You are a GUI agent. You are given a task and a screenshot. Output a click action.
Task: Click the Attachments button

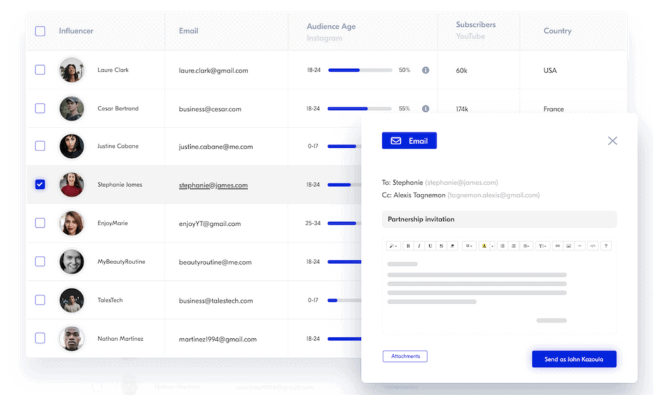(x=405, y=356)
